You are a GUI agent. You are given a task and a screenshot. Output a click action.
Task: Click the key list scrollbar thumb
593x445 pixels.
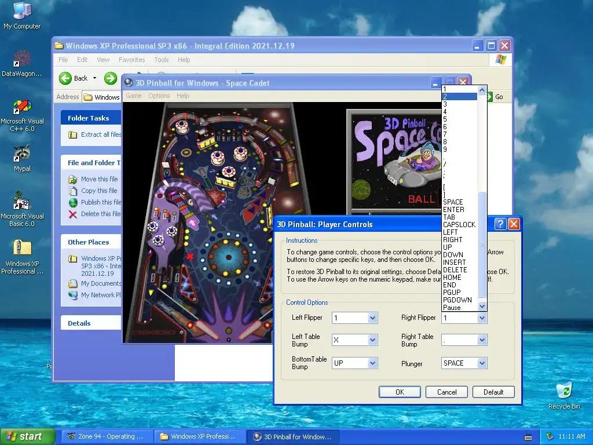(x=482, y=245)
